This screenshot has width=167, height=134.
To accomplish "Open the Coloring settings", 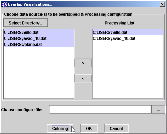I will click(x=60, y=128).
